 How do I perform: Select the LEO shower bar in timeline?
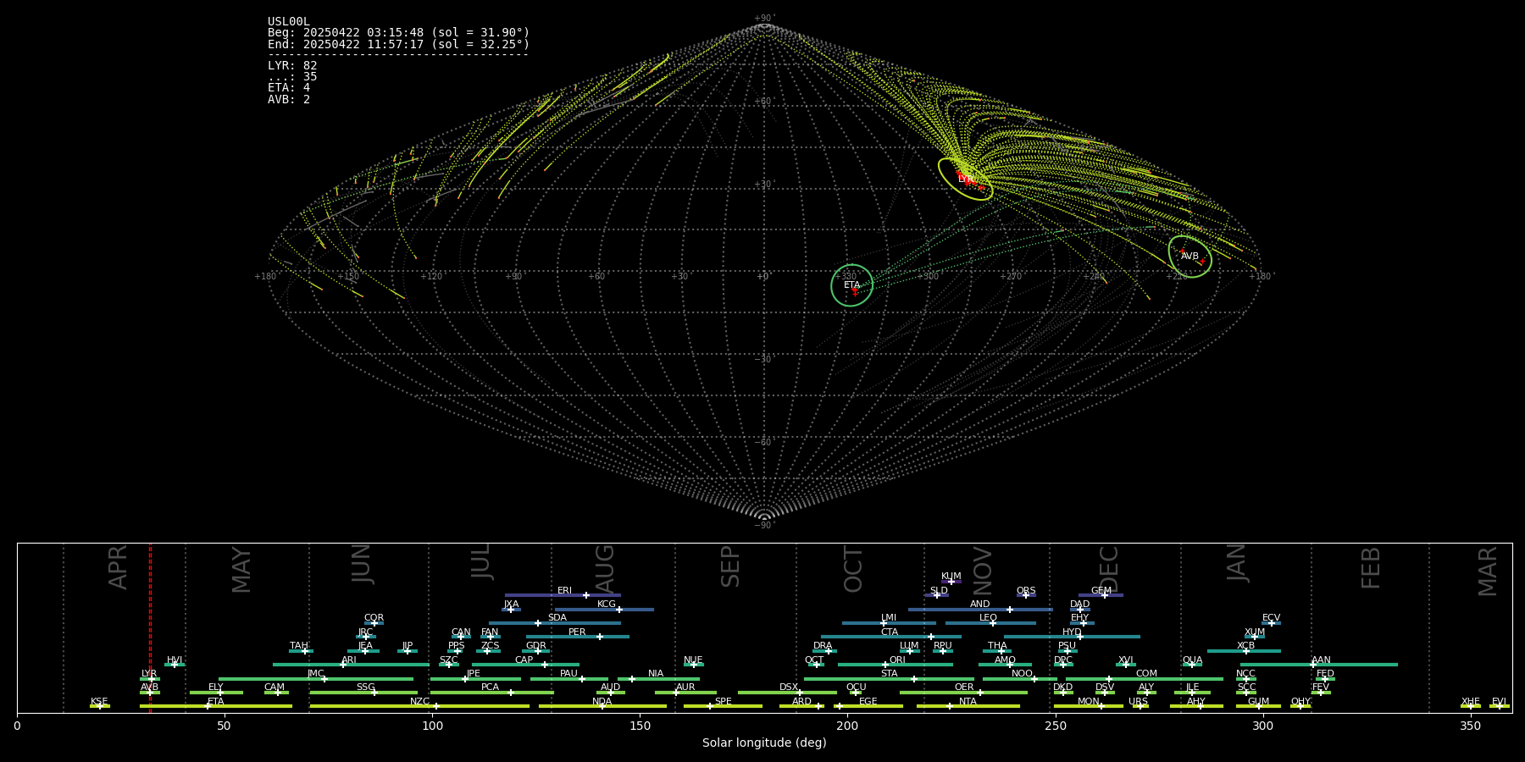pos(990,623)
